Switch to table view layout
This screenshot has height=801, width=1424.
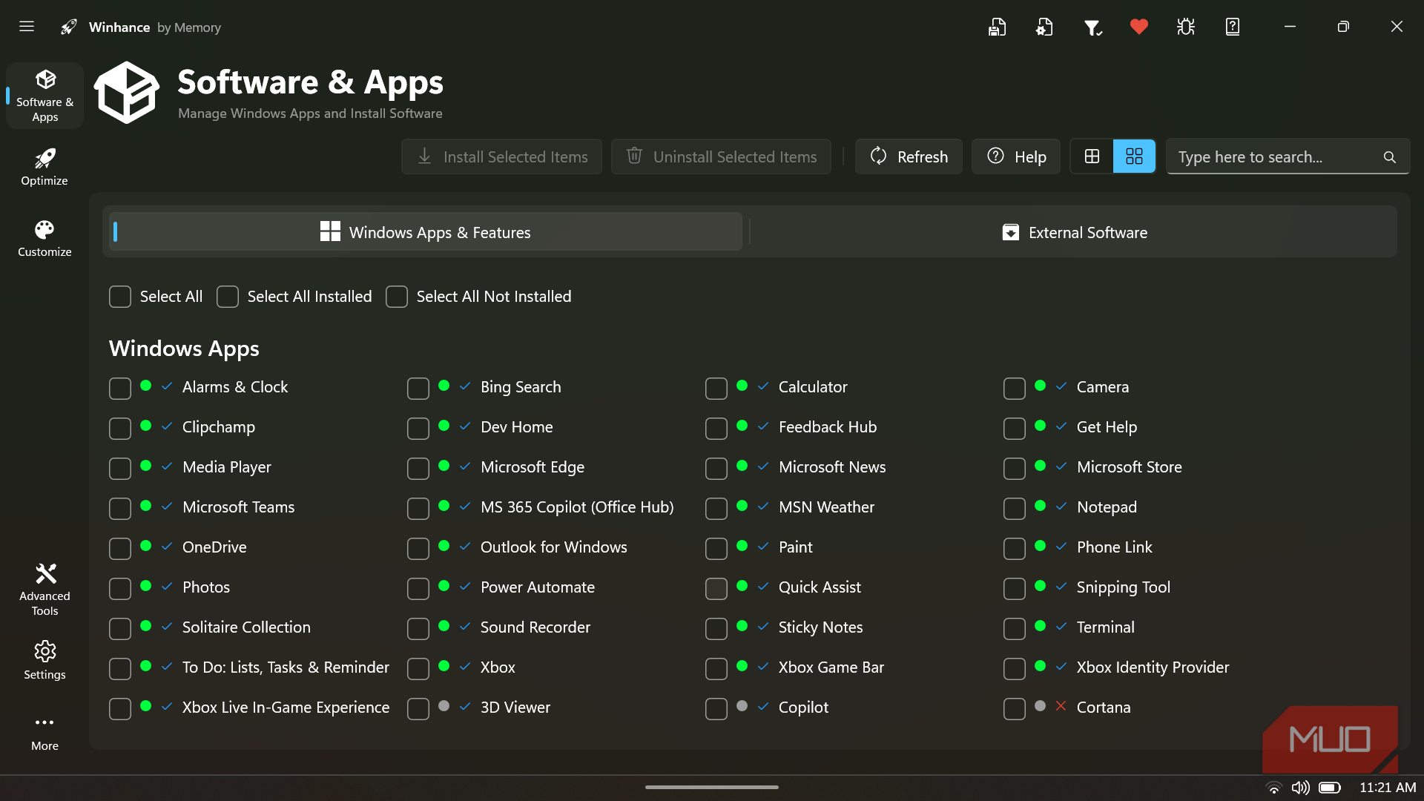(1092, 156)
